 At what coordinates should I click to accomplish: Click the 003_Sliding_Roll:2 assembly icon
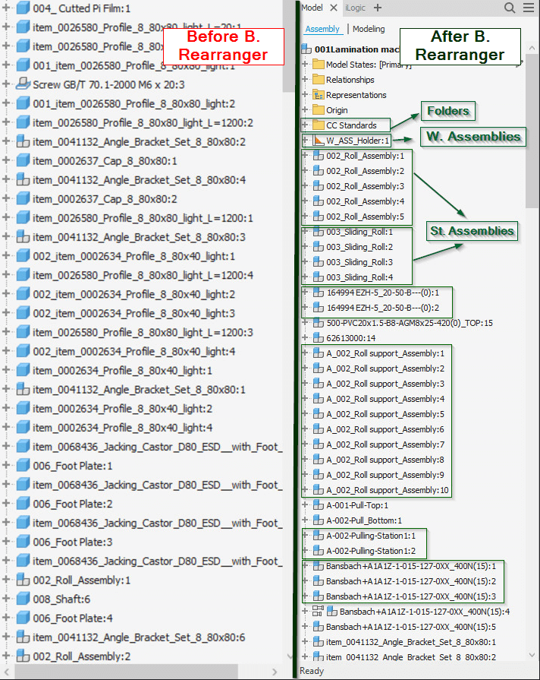pyautogui.click(x=319, y=247)
